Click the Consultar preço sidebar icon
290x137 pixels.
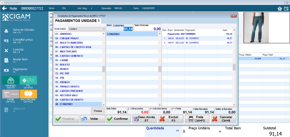[x=6, y=41]
